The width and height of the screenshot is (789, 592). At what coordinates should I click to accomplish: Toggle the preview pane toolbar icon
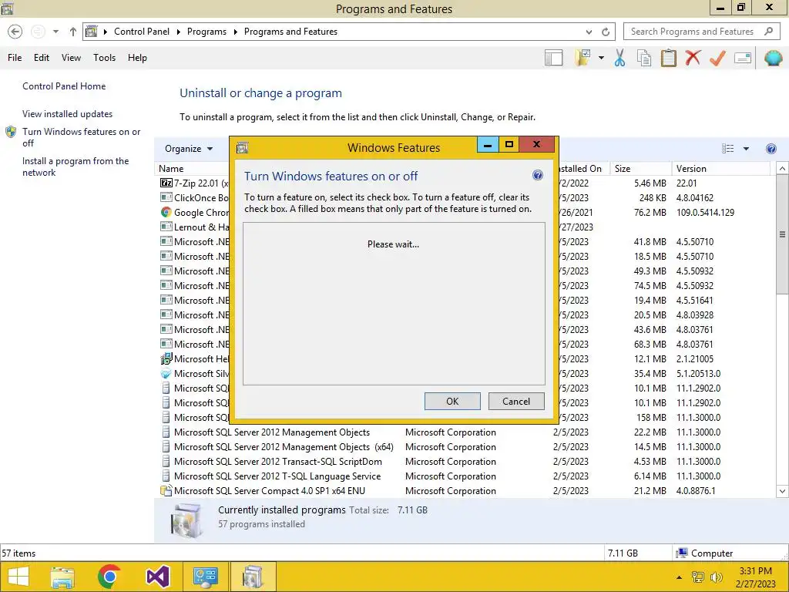tap(553, 58)
